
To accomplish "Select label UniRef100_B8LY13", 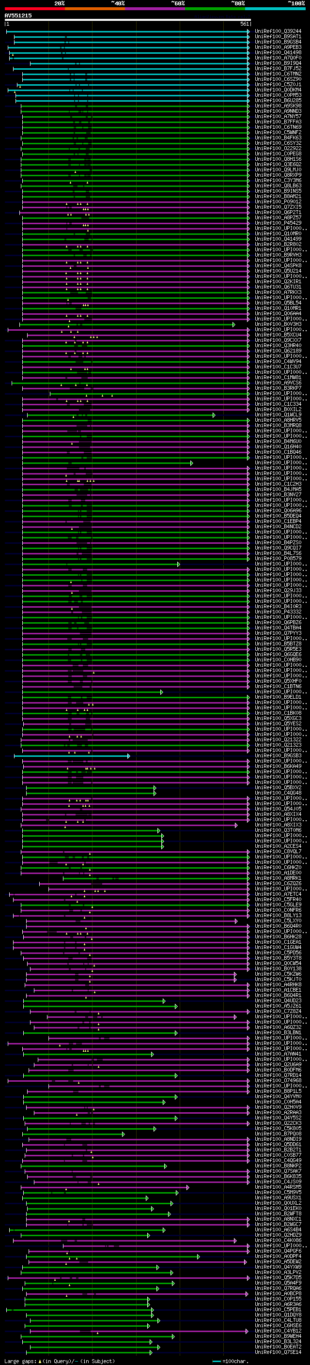I will (278, 915).
